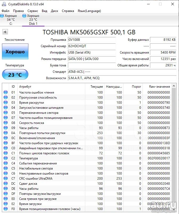Click the attribute list vertical scrollbar track
The width and height of the screenshot is (179, 214).
(x=174, y=147)
